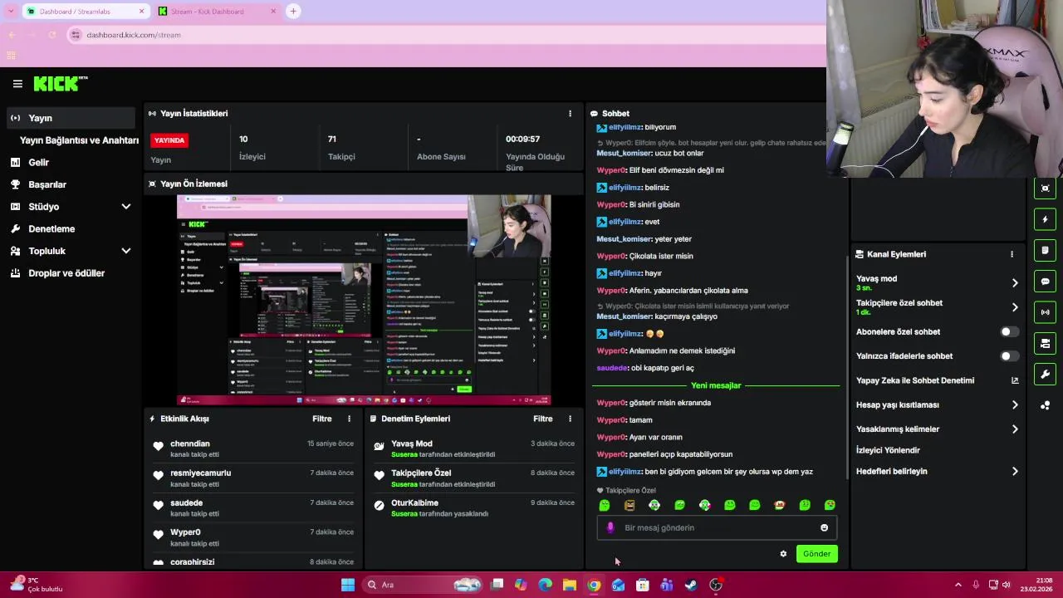Open Yayın Bağlantısı ve Anahtarı page
The height and width of the screenshot is (598, 1063).
coord(79,140)
